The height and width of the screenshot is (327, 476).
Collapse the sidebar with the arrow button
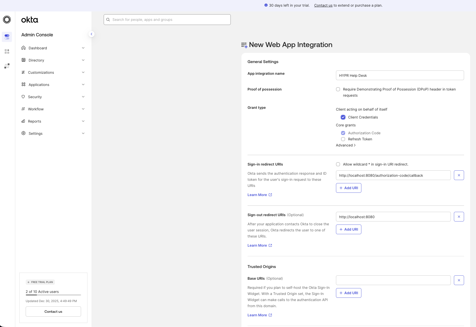tap(91, 34)
